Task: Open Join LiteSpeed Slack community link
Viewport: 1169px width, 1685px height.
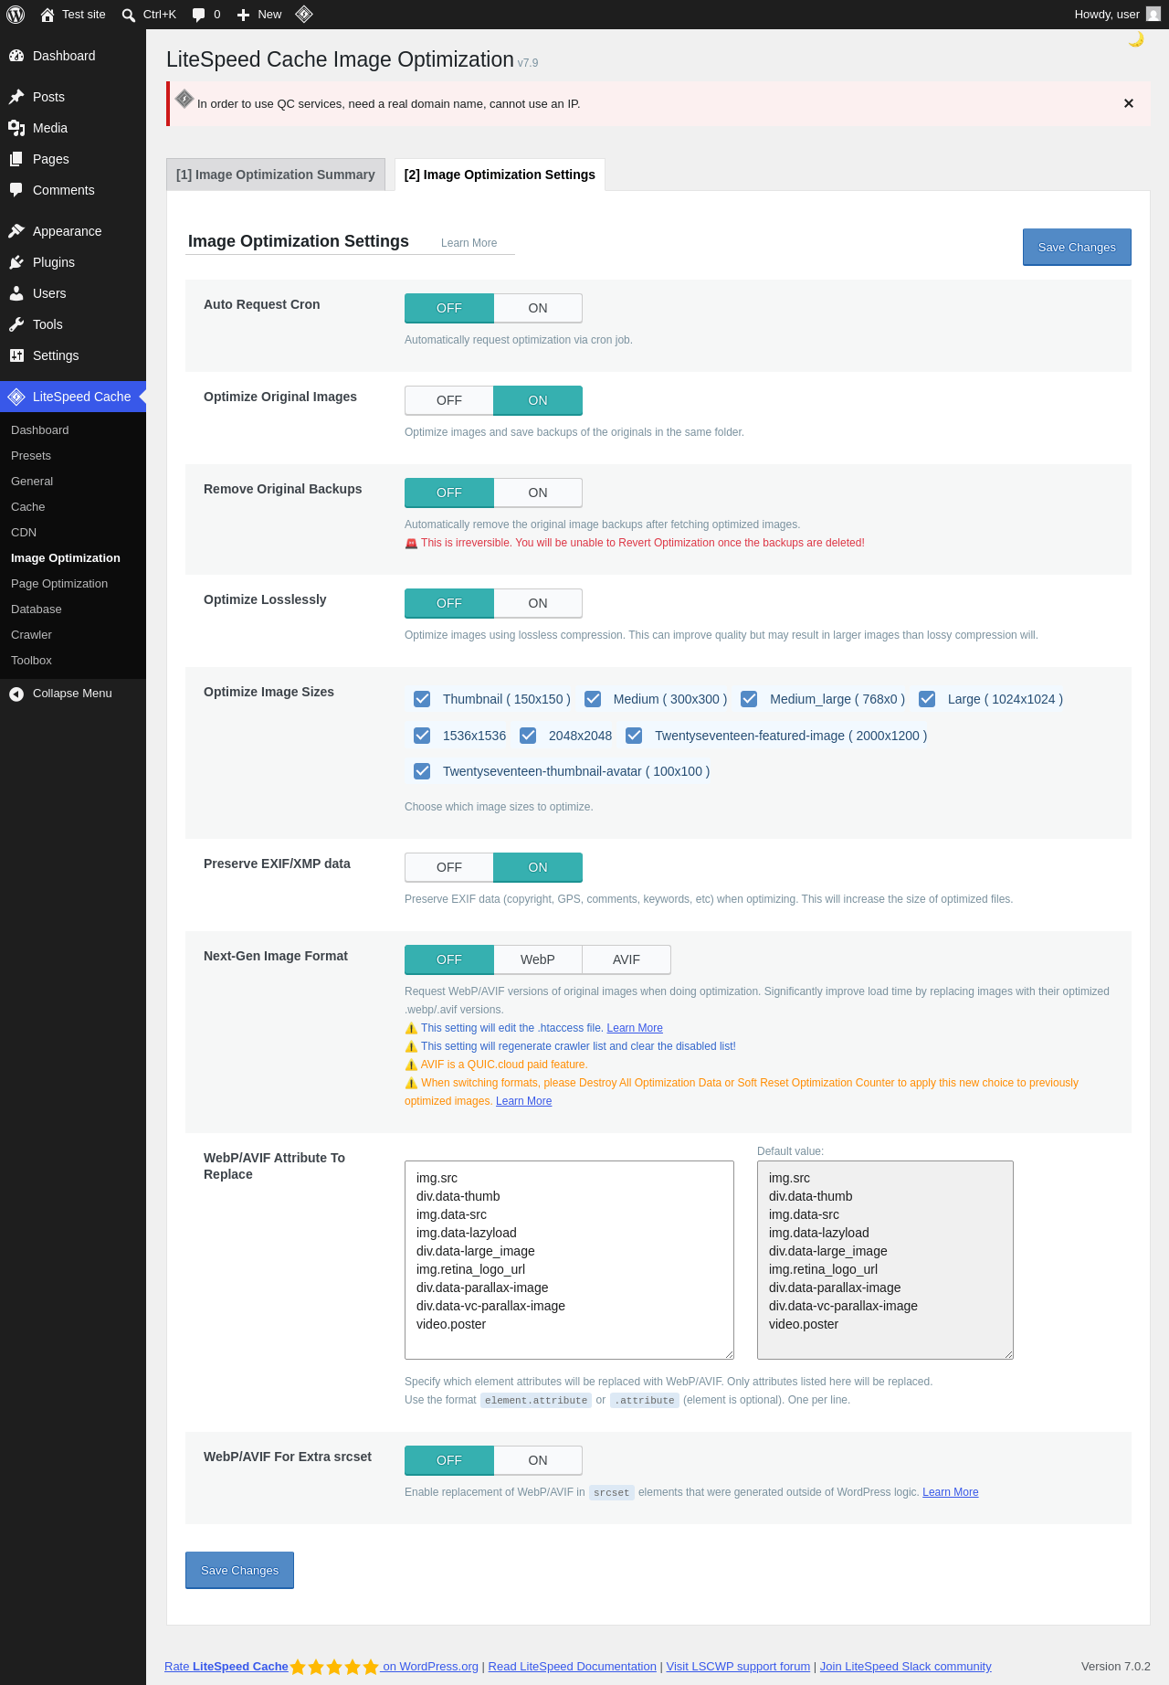Action: point(905,1667)
